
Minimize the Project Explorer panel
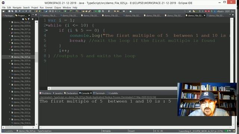[33, 15]
